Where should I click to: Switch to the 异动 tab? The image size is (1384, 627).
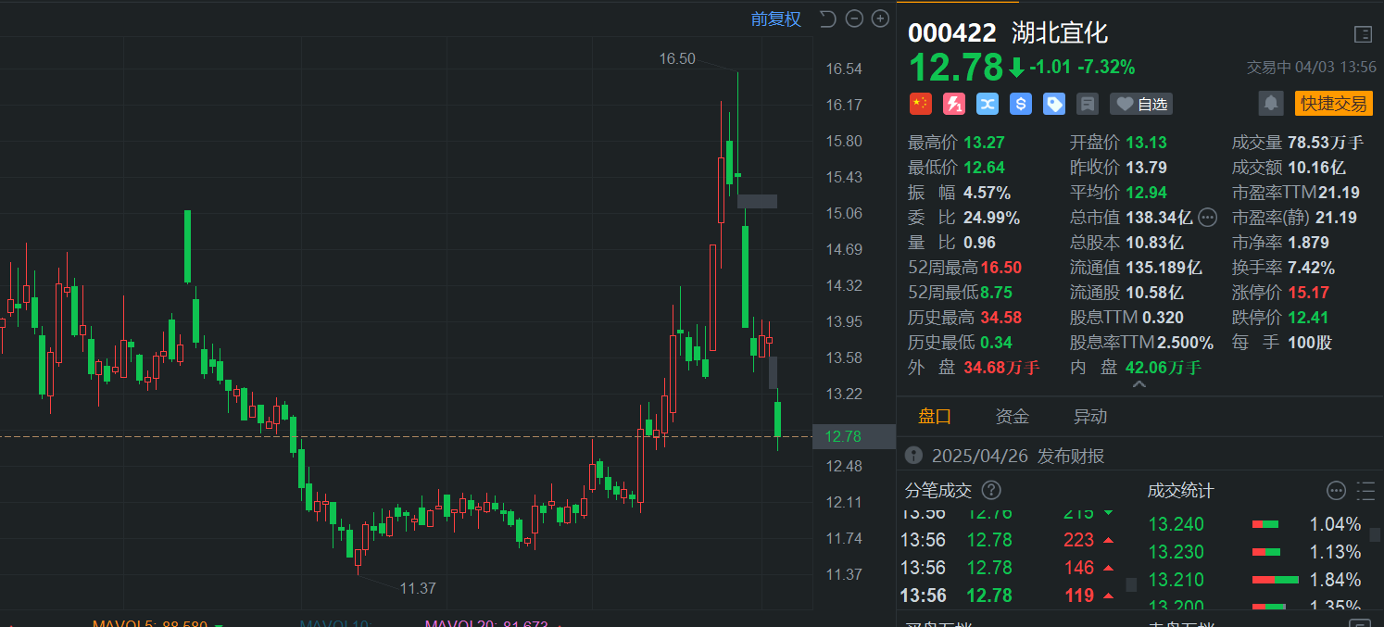(x=1089, y=416)
